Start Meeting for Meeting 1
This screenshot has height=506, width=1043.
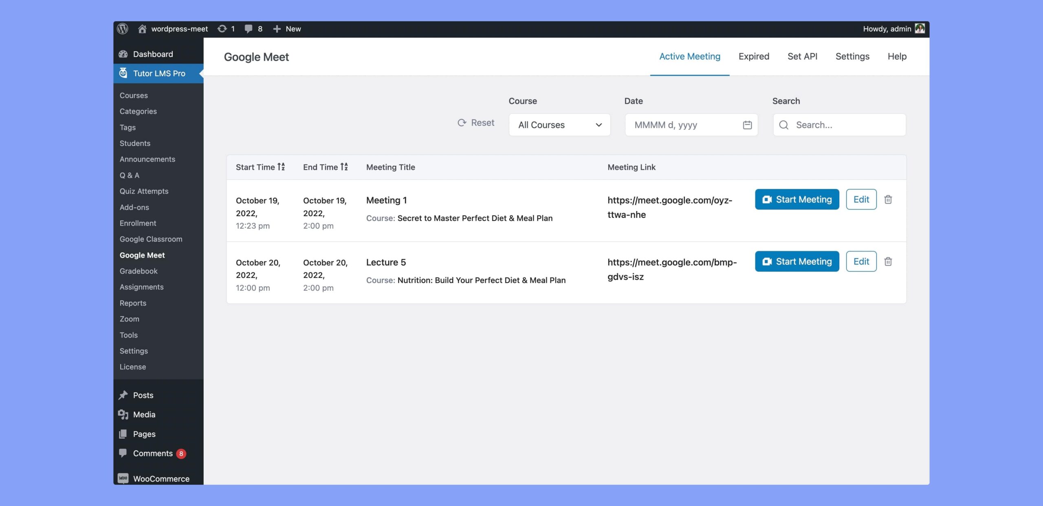(x=797, y=199)
